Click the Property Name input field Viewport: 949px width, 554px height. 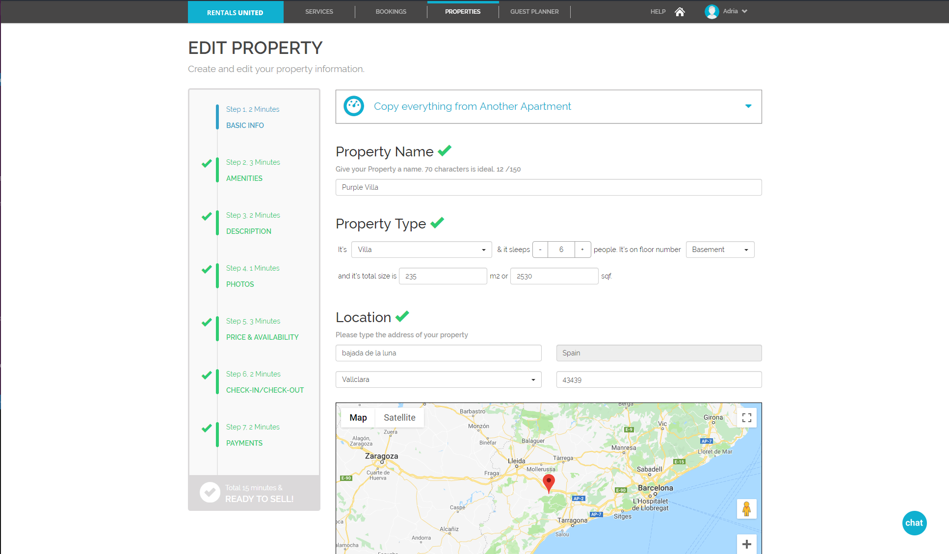coord(548,187)
